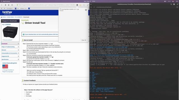Bookmark page with the star icon
Screen dimensions: 179x100
(80, 5)
